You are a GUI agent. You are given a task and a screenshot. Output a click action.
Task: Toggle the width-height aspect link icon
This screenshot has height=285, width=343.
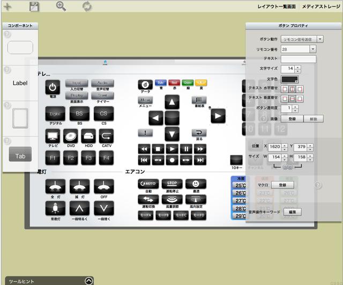coord(288,167)
